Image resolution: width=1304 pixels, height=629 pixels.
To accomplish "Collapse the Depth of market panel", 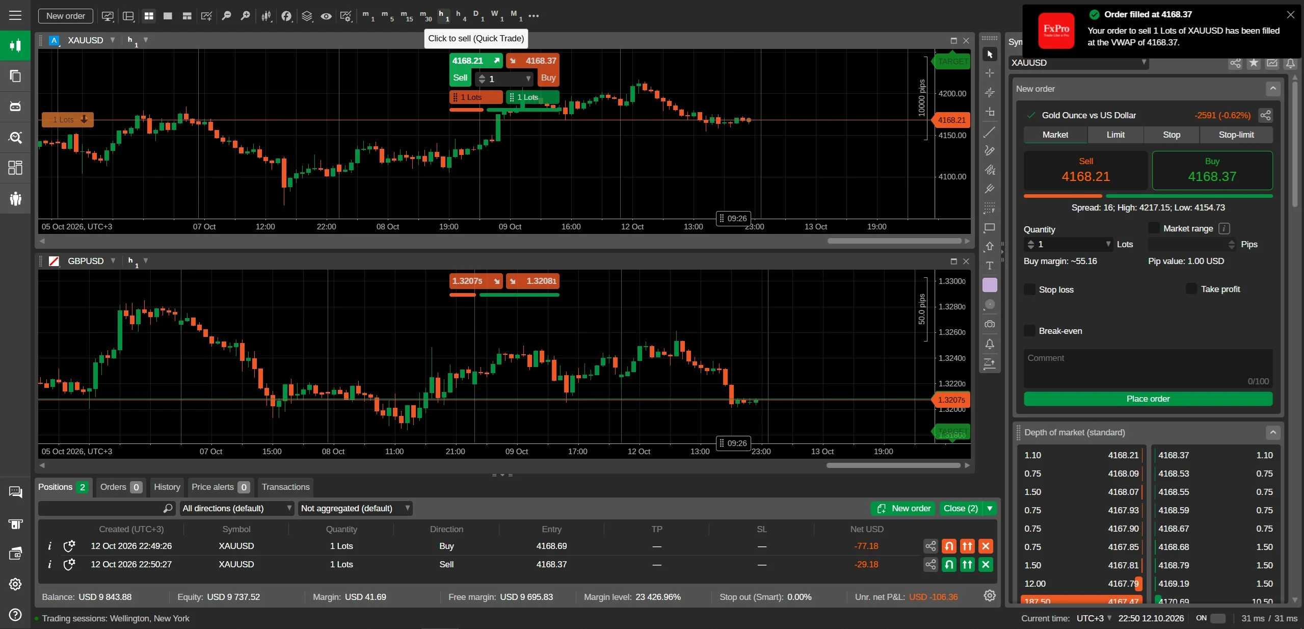I will (x=1273, y=432).
